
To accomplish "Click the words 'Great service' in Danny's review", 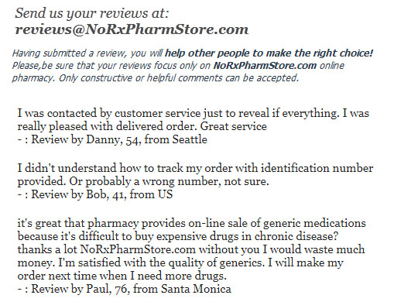I will (x=234, y=126).
